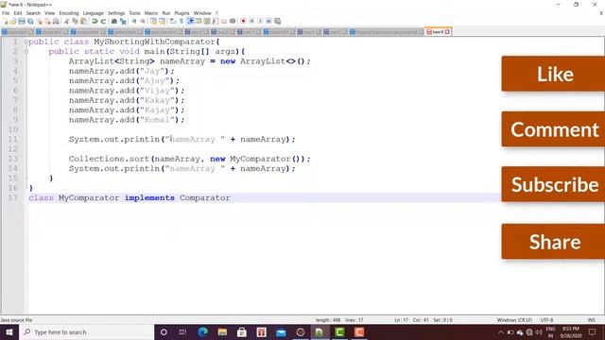Start macro recording with red icon
The height and width of the screenshot is (340, 605).
243,21
